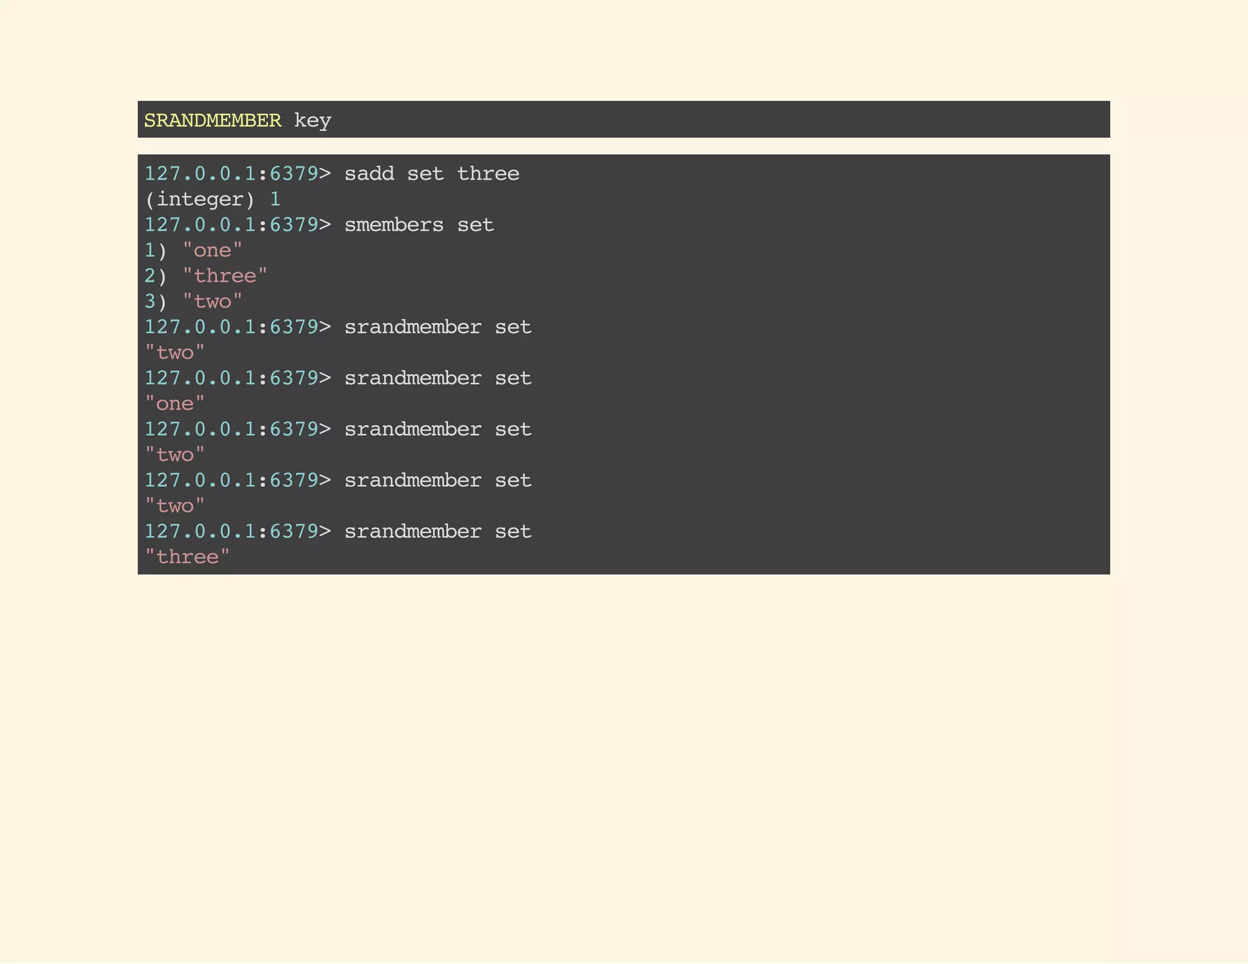The width and height of the screenshot is (1248, 964).
Task: Click the fourth srandmember set command
Action: (438, 481)
